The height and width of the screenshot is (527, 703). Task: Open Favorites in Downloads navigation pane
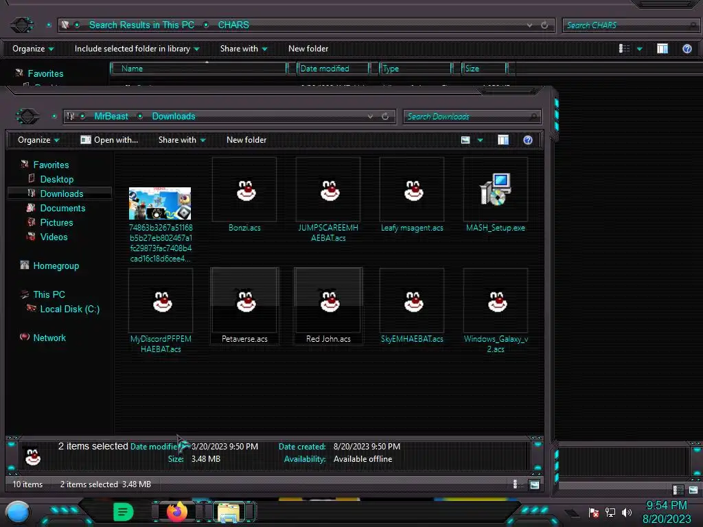click(x=51, y=165)
